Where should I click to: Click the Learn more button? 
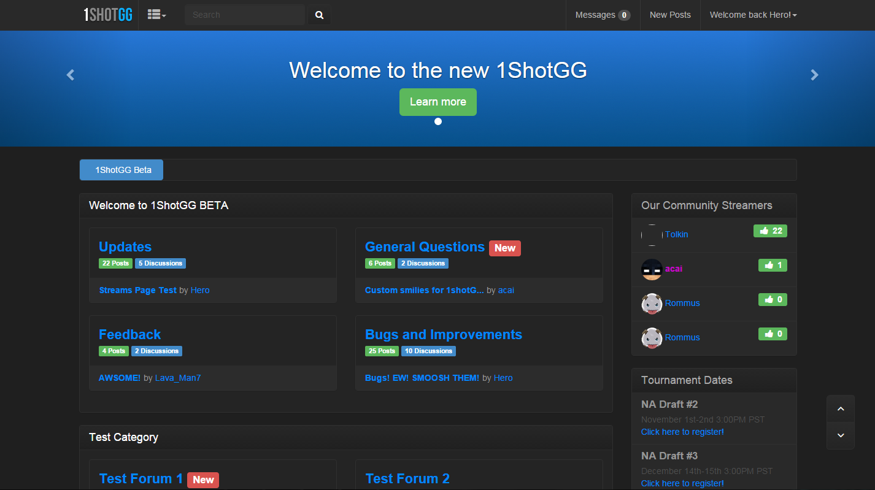click(438, 102)
